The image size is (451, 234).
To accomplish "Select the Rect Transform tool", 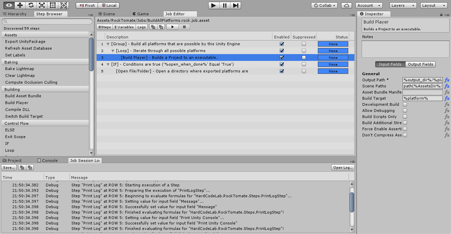I will pos(53,5).
